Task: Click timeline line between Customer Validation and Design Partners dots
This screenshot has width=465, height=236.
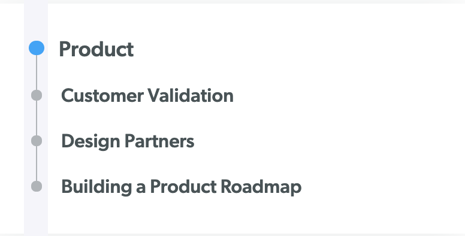Action: click(37, 118)
